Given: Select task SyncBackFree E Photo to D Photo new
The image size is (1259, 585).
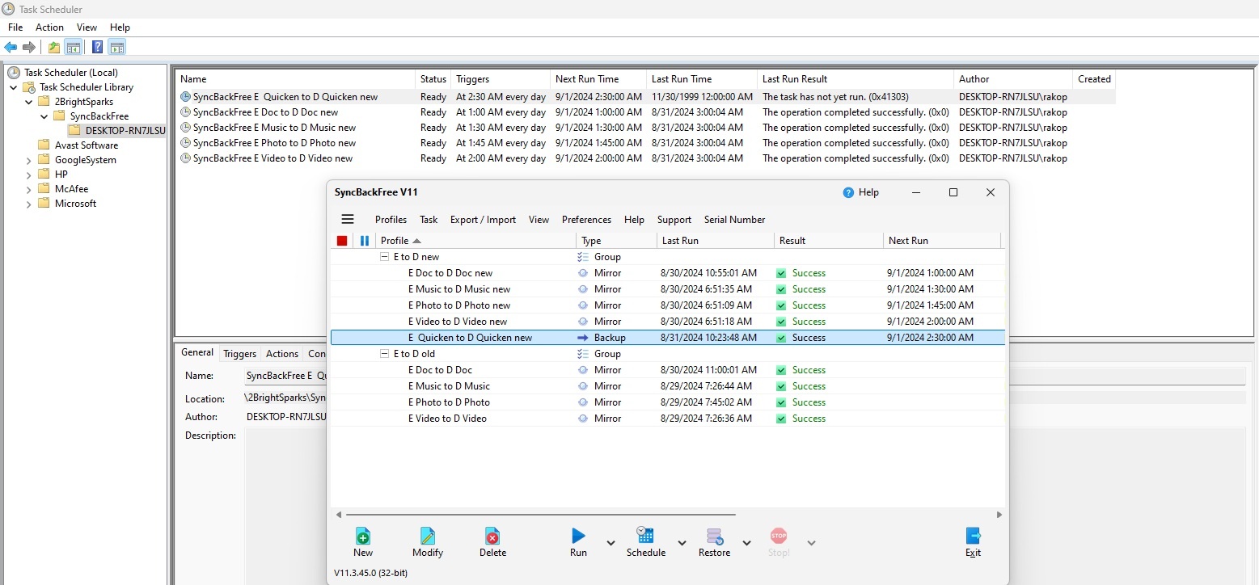Looking at the screenshot, I should coord(274,143).
